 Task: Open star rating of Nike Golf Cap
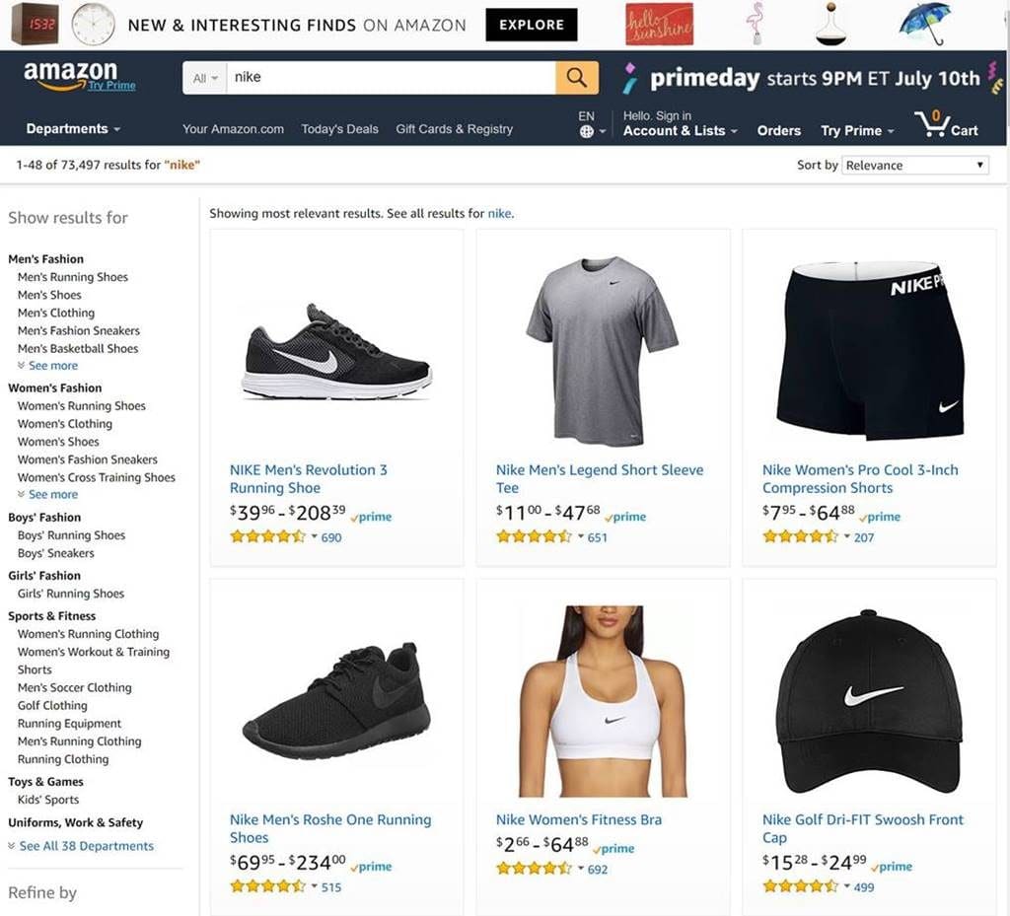[801, 886]
